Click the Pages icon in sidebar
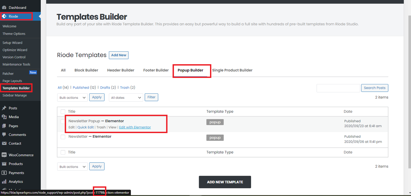The width and height of the screenshot is (411, 196). tap(4, 126)
